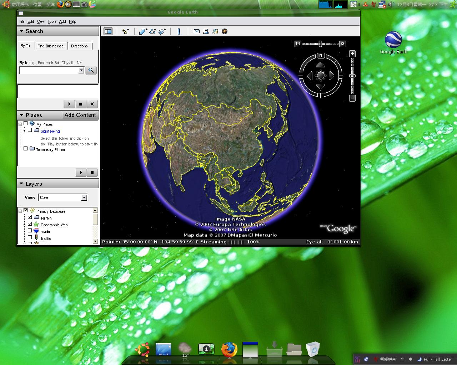The height and width of the screenshot is (365, 457).
Task: Select the Add Polygon tool
Action: point(143,31)
